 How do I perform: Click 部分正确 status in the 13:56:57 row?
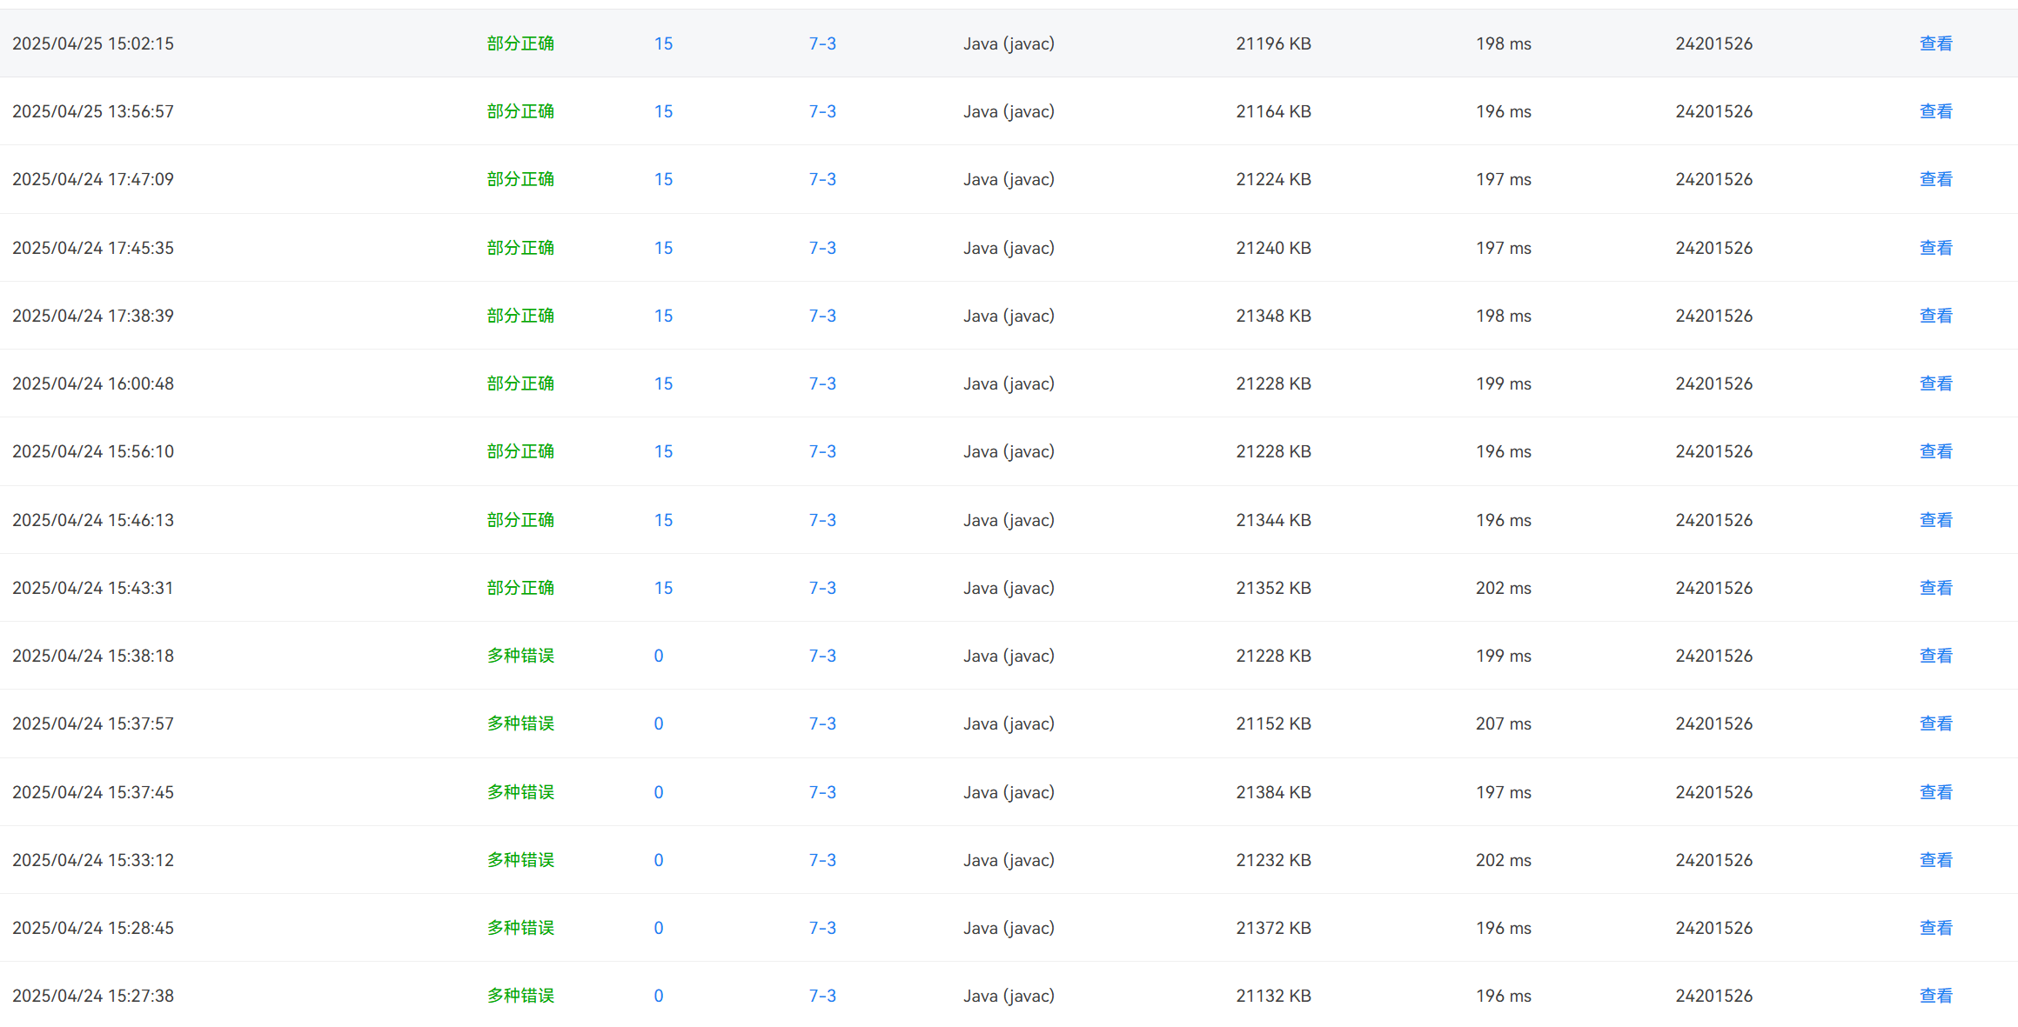520,111
